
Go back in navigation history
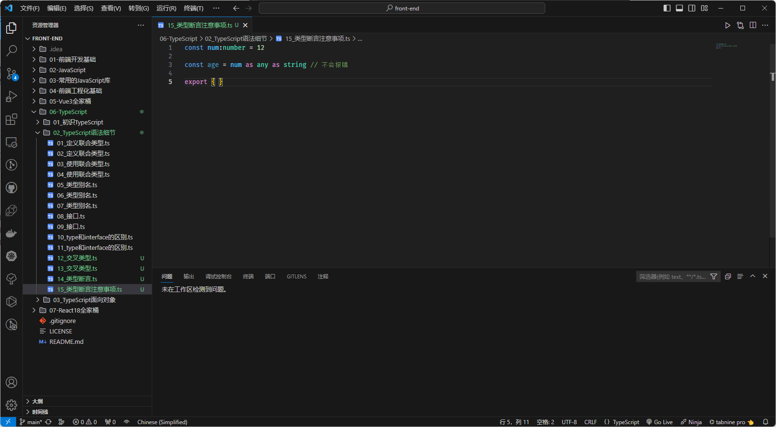pos(236,8)
